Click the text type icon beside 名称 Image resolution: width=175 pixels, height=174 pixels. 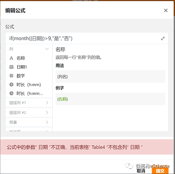point(11,58)
